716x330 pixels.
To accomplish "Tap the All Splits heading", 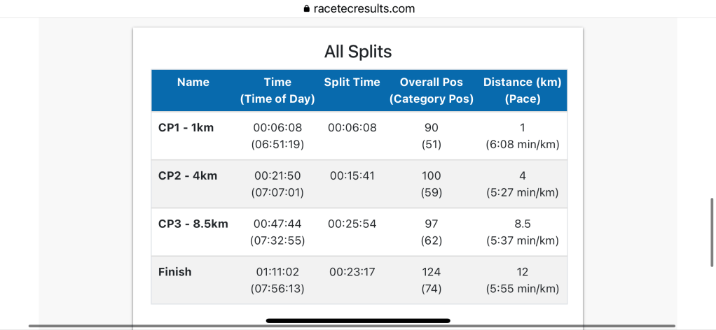I will coord(358,52).
